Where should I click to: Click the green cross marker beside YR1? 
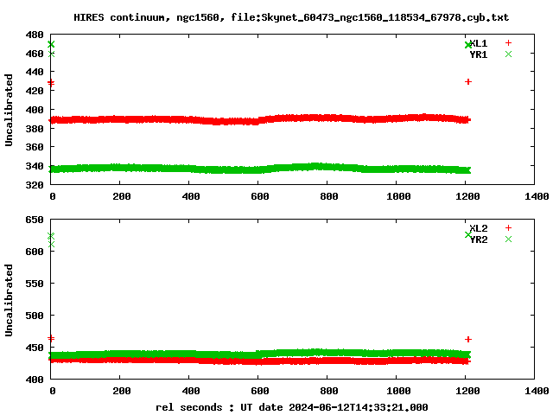tap(508, 54)
